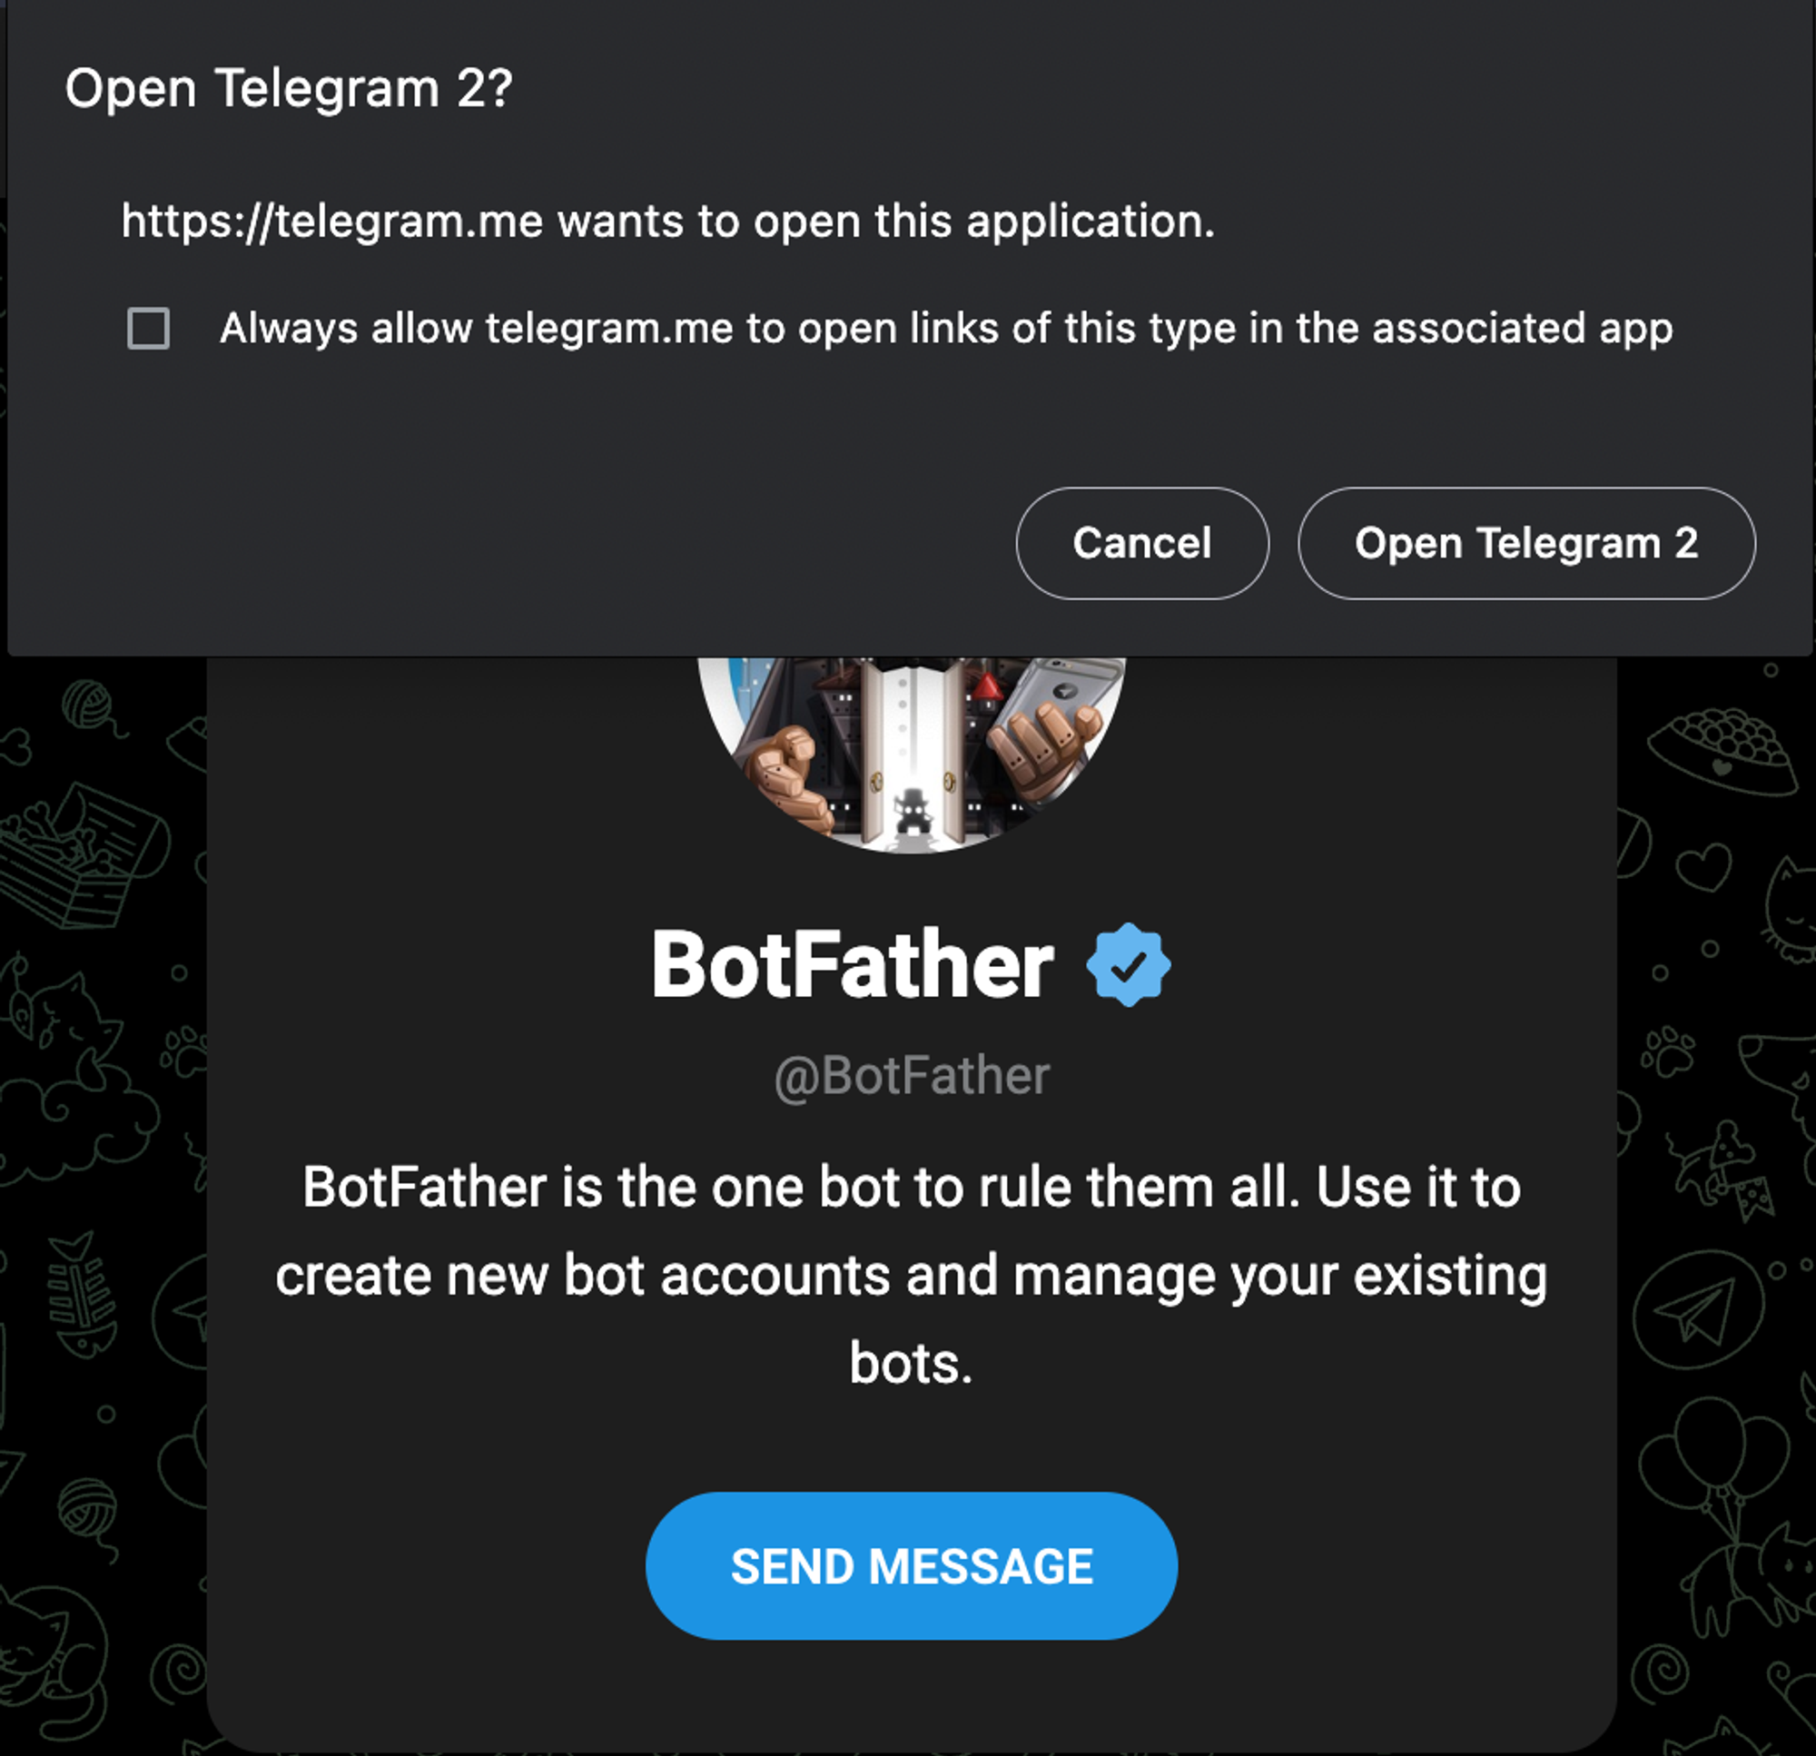Image resolution: width=1816 pixels, height=1756 pixels.
Task: Enable always allow telegram.me links checkbox
Action: pyautogui.click(x=148, y=329)
